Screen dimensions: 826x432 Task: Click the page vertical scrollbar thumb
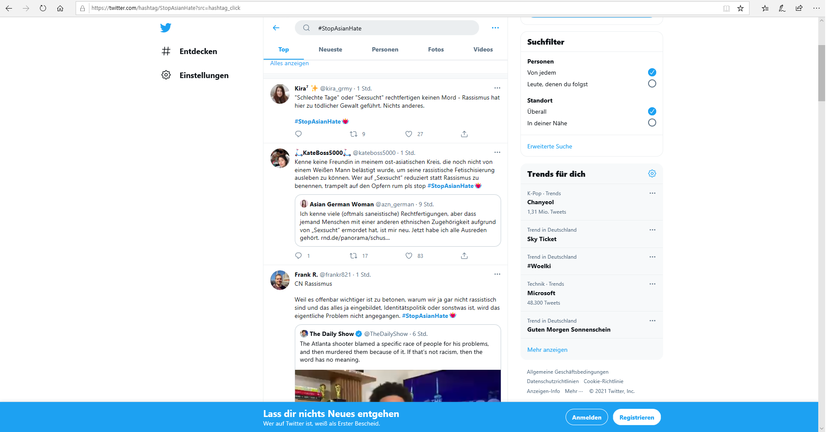(821, 73)
